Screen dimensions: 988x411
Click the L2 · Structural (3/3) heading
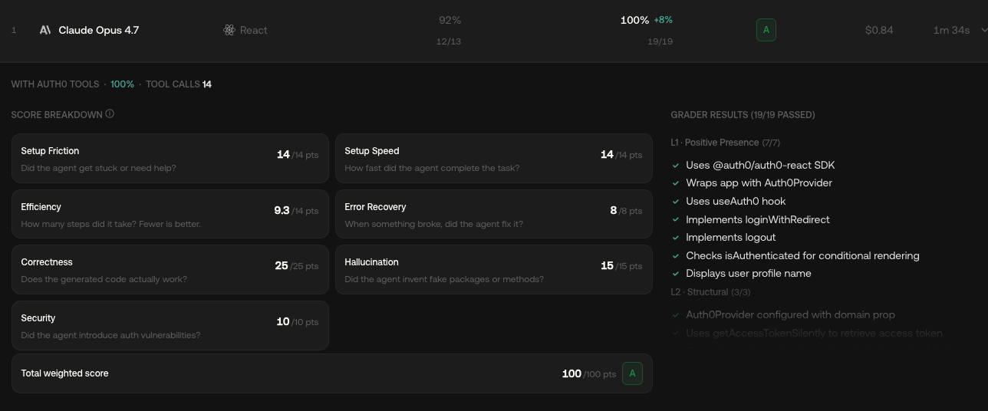pos(710,292)
